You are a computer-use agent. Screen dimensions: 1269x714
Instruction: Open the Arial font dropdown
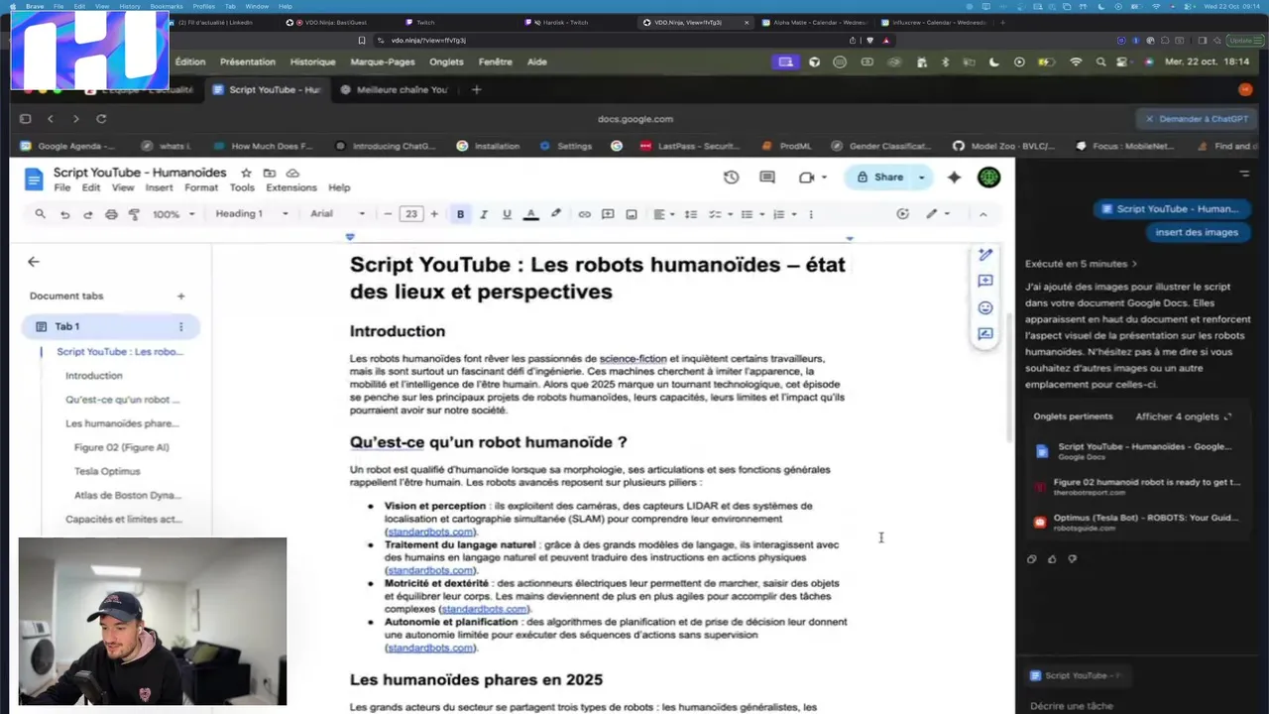(337, 214)
